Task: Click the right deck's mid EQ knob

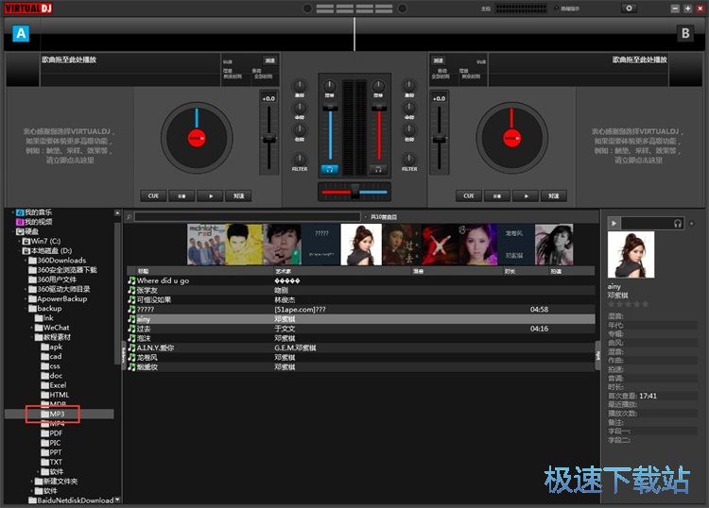Action: [x=409, y=108]
